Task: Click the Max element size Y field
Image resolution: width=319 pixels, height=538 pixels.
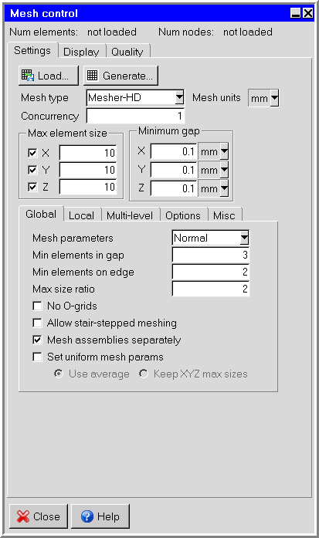Action: click(x=87, y=170)
